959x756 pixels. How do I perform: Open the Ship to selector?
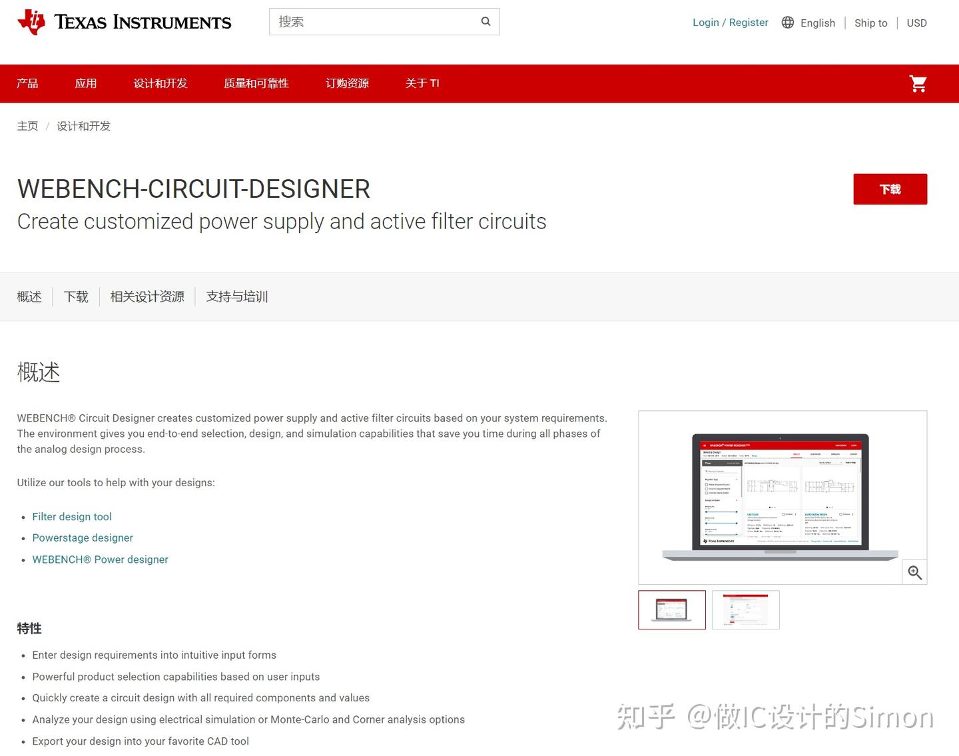(x=870, y=23)
